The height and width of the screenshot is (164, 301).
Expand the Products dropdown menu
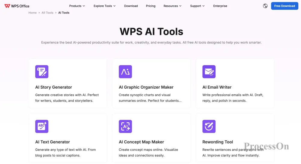(77, 6)
